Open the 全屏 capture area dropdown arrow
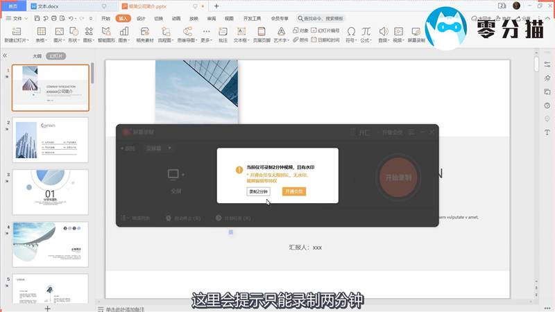Screen dimensions: 555x312 [183, 174]
